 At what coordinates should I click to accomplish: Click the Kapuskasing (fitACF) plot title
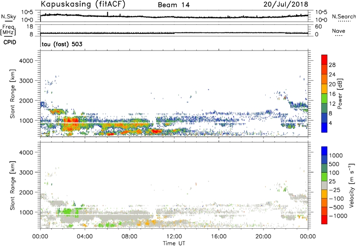pos(83,4)
